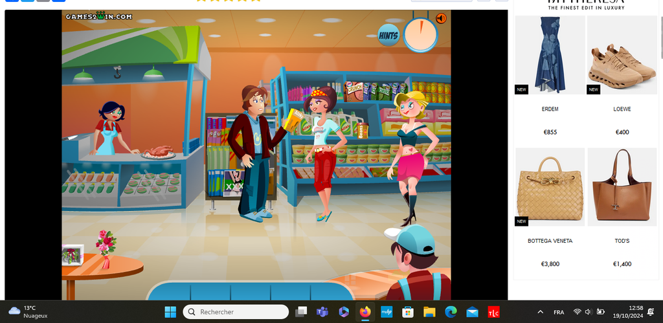The image size is (663, 323).
Task: Click the battery status icon
Action: pyautogui.click(x=600, y=312)
